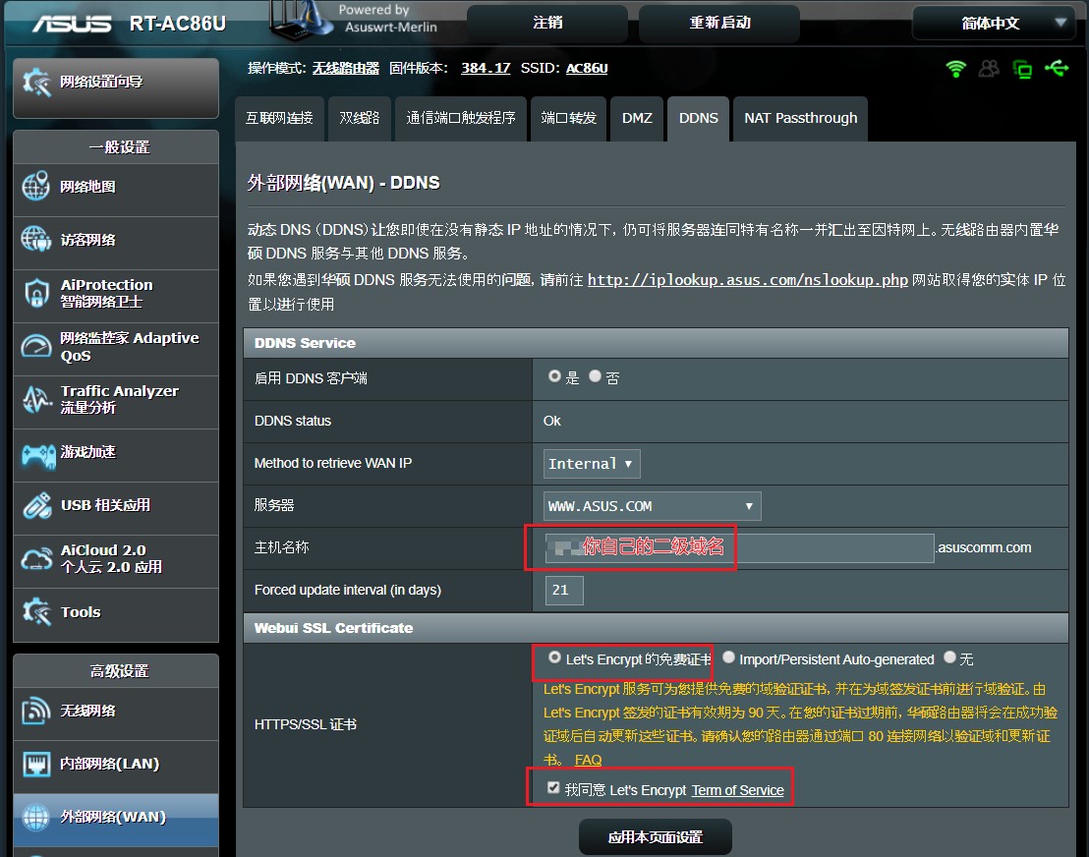Click the 应用本页面设置 button
Screen dimensions: 1089x857
click(655, 836)
